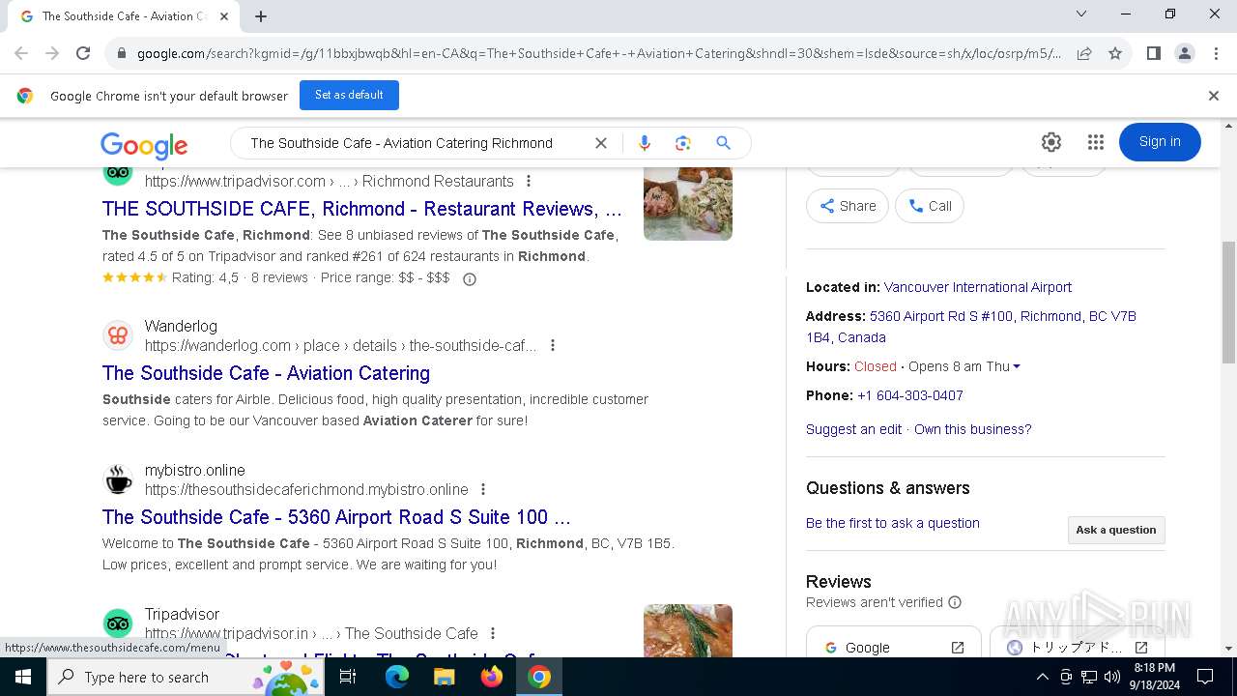Image resolution: width=1237 pixels, height=696 pixels.
Task: Click Set as default button
Action: point(349,95)
